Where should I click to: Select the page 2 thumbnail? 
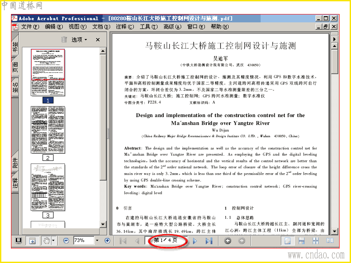48,130
